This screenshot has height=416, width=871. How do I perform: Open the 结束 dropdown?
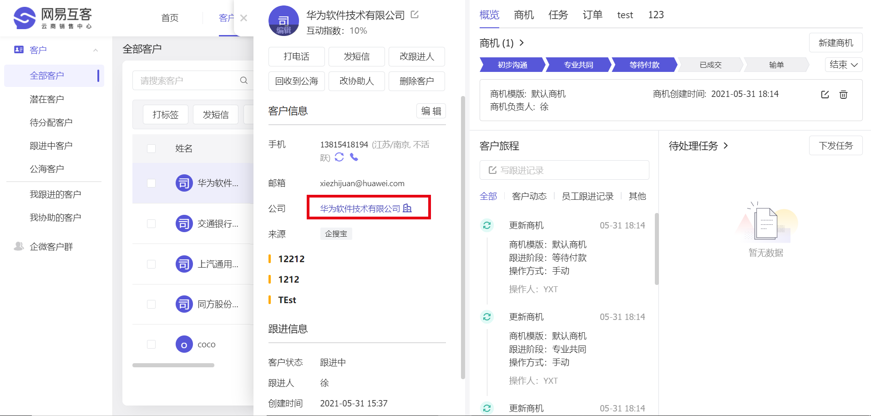[844, 65]
